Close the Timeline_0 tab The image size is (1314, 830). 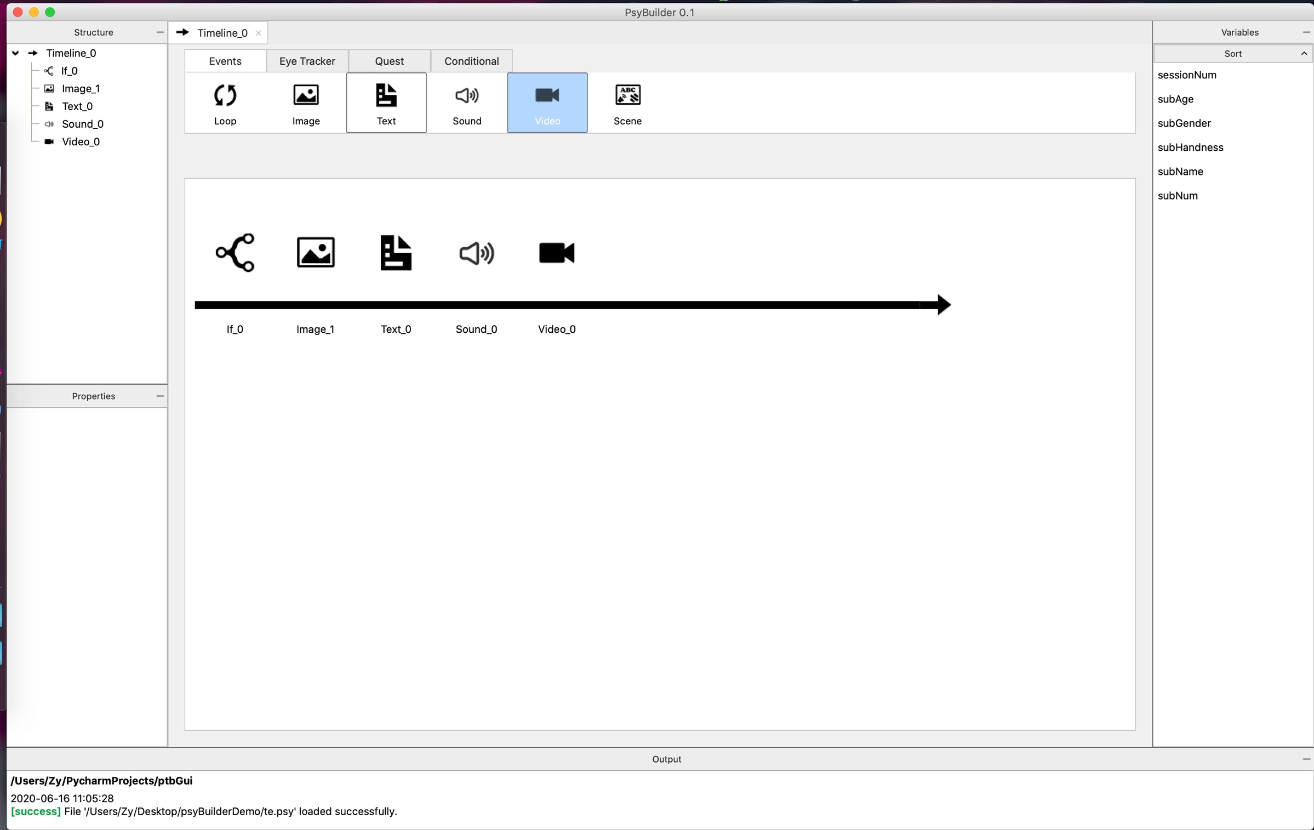click(258, 33)
